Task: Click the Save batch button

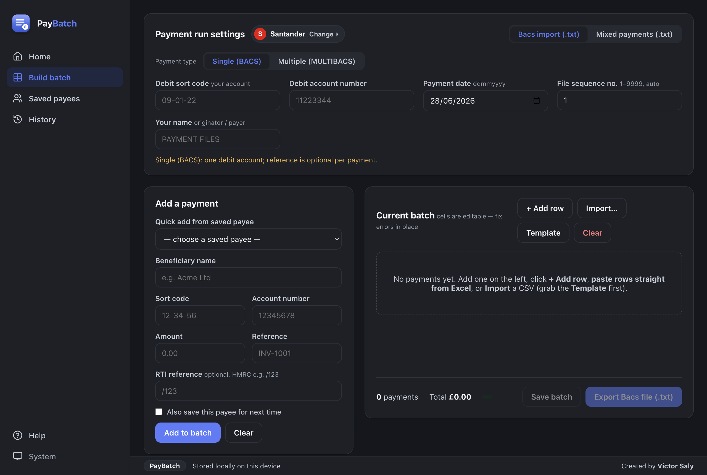Action: (552, 397)
